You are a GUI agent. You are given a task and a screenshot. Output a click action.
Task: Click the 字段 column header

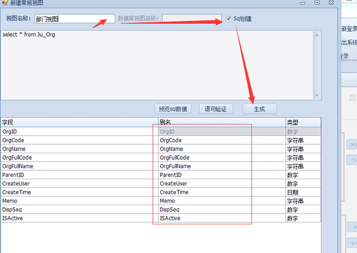point(80,122)
